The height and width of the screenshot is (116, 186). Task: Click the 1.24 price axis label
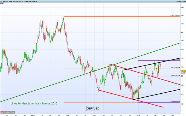[182, 104]
